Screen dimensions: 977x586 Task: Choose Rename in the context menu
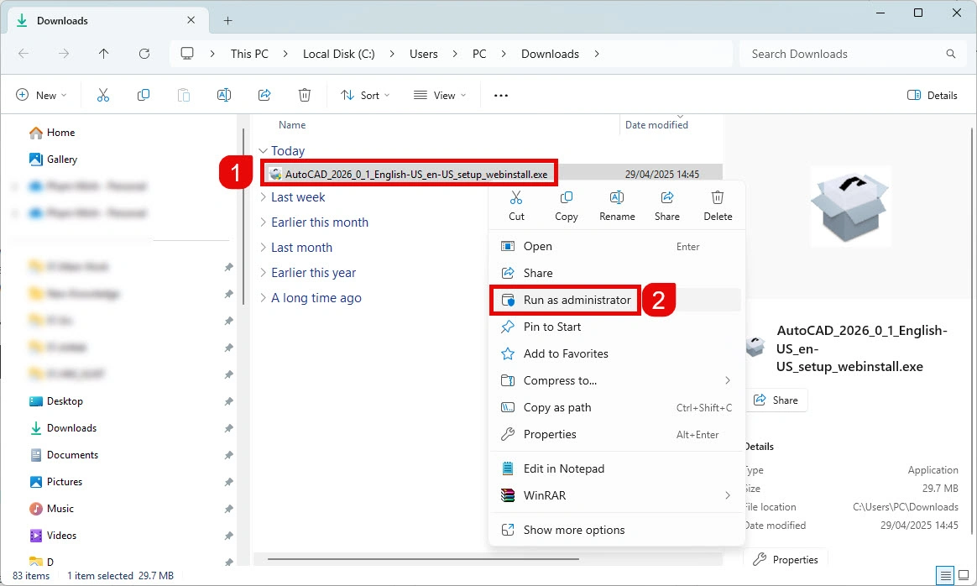617,206
